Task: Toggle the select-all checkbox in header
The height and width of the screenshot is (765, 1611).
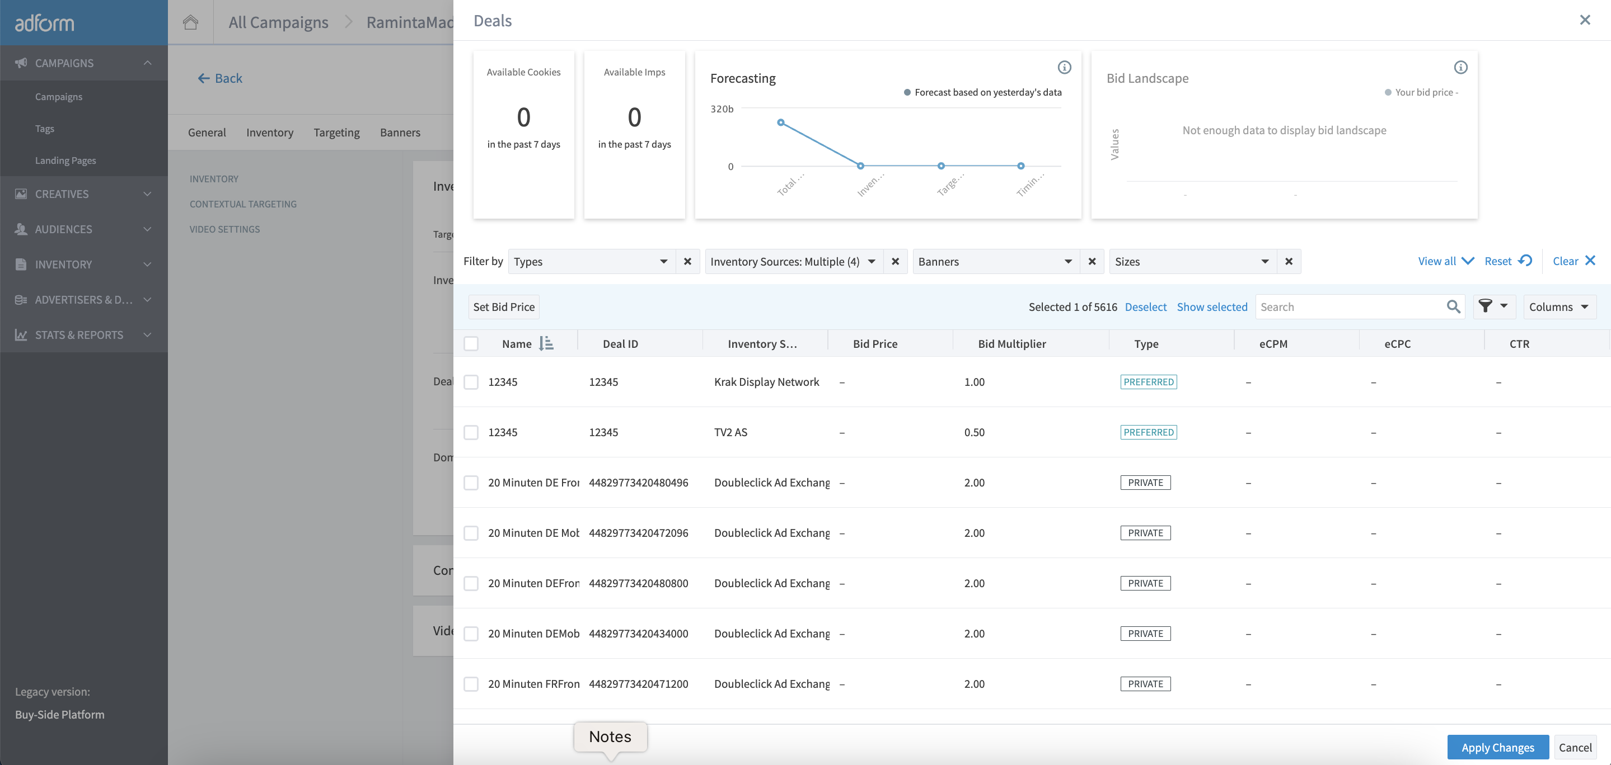Action: pyautogui.click(x=471, y=344)
